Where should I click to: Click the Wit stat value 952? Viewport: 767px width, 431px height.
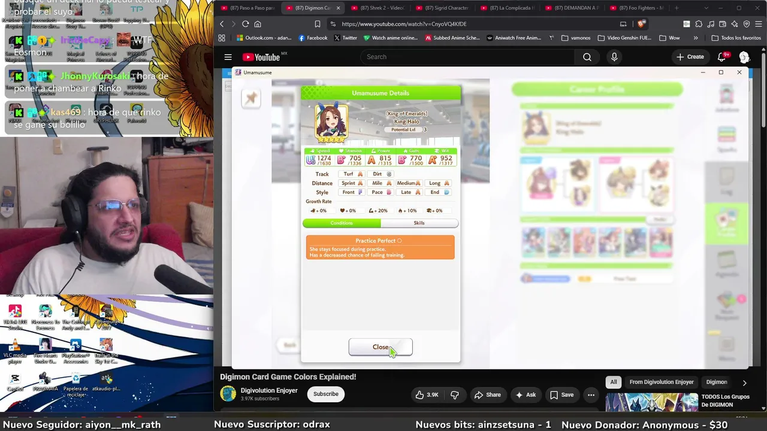click(x=446, y=159)
